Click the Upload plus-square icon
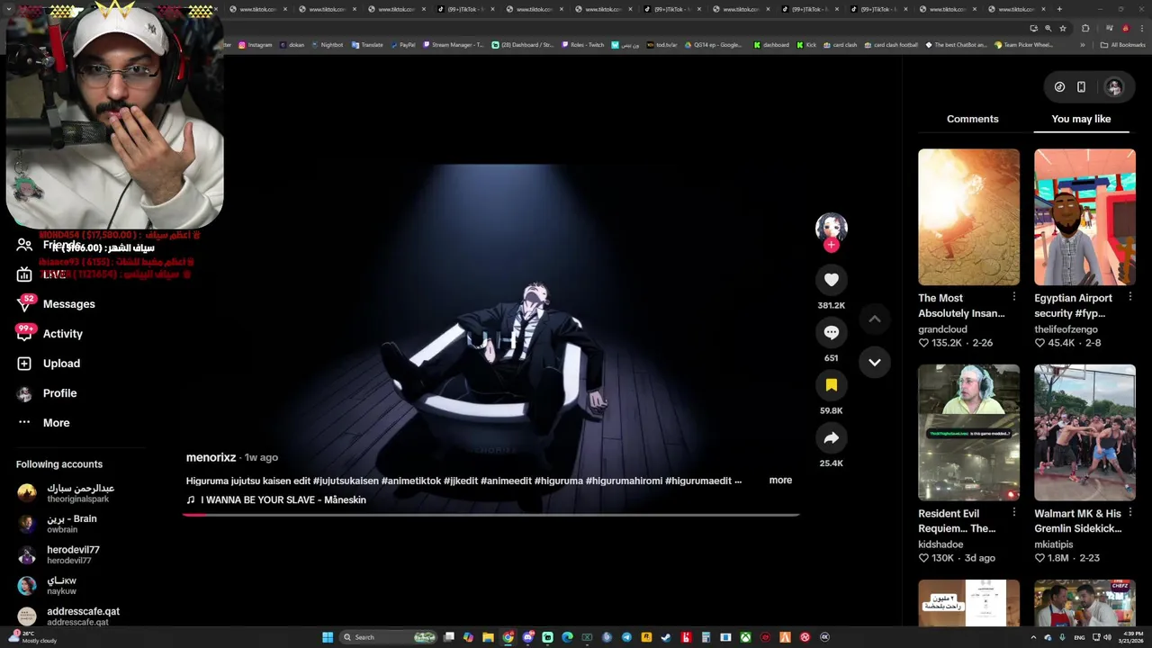The width and height of the screenshot is (1152, 648). 24,364
